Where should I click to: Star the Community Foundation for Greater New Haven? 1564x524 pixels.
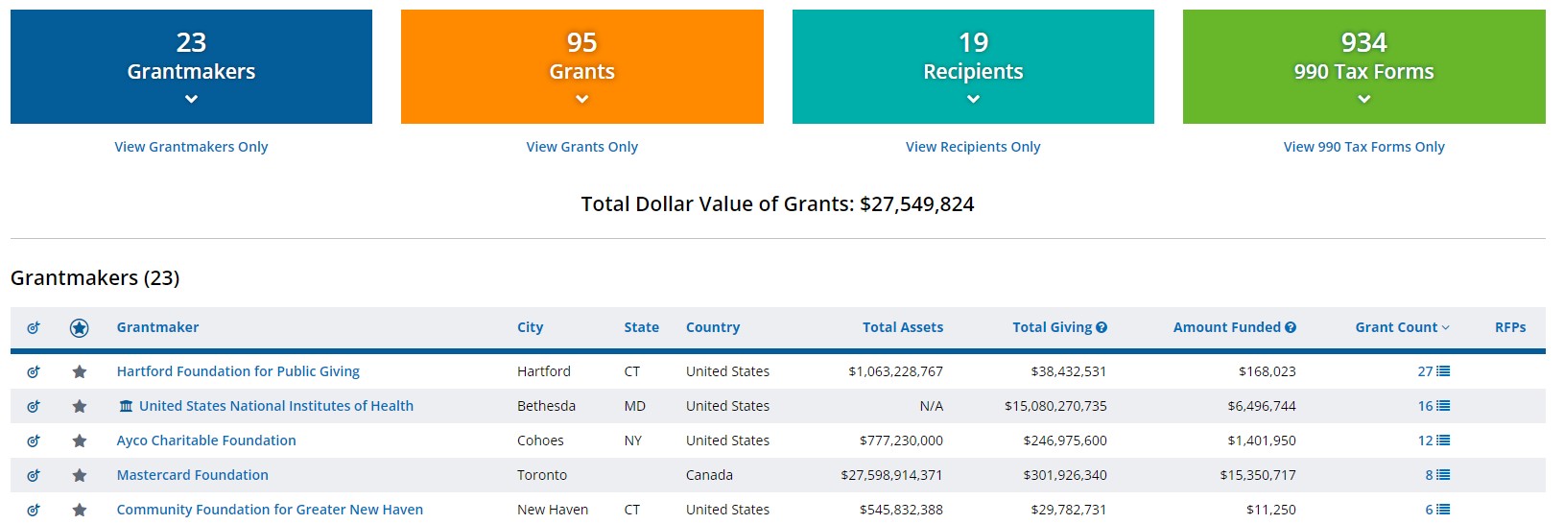click(80, 510)
